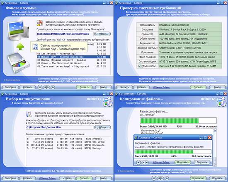Click Далее > in the folder selection window
Screen dimensions: 228x182
[84, 178]
